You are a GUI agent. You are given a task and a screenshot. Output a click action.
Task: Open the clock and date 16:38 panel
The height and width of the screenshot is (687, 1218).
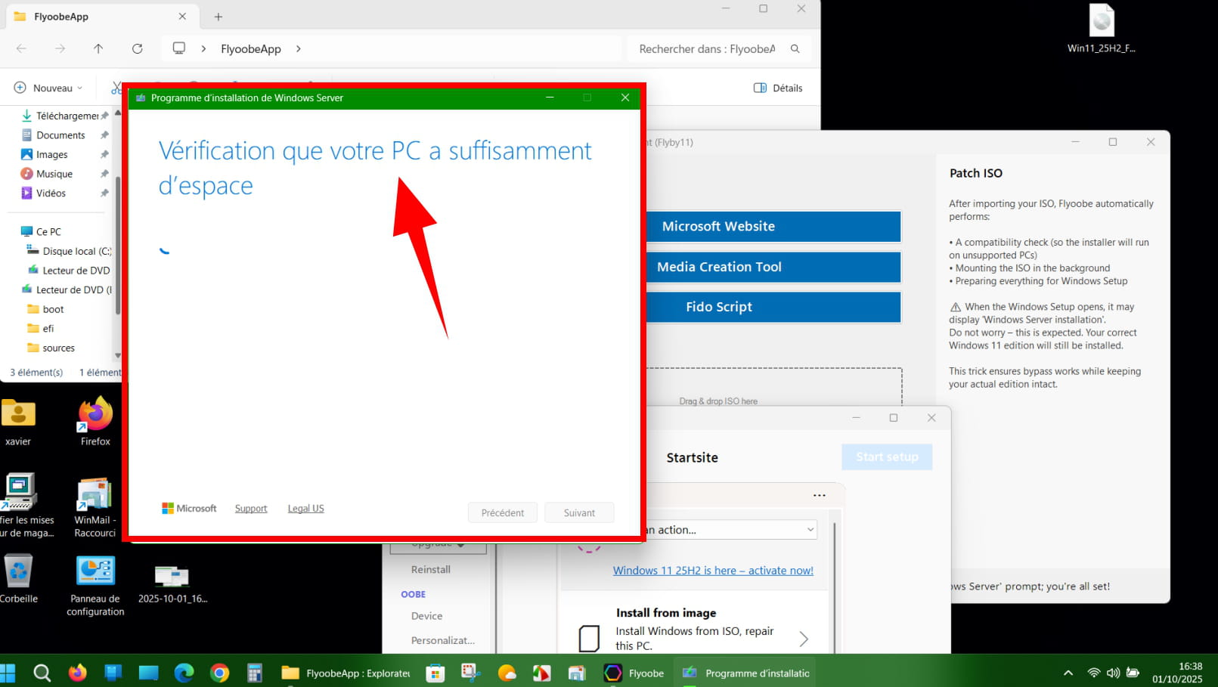click(x=1176, y=673)
